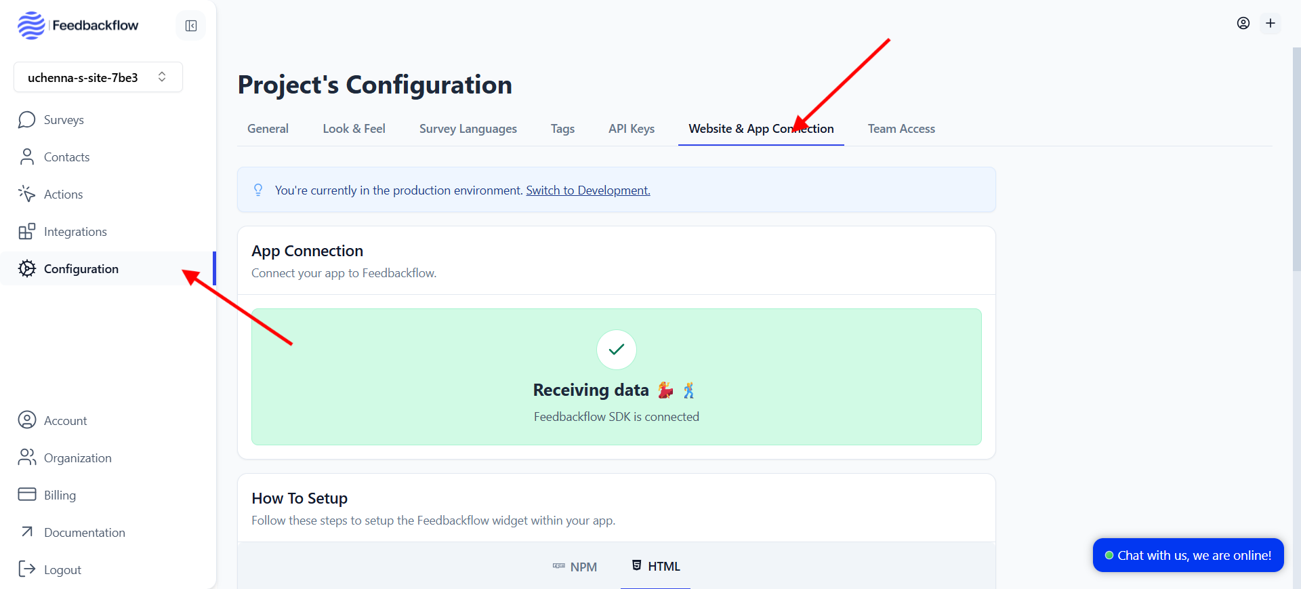Click the How To Setup heading

[300, 498]
